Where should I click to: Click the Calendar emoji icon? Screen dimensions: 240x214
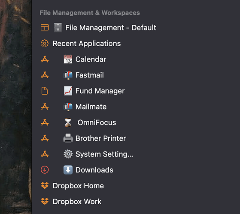(x=68, y=59)
